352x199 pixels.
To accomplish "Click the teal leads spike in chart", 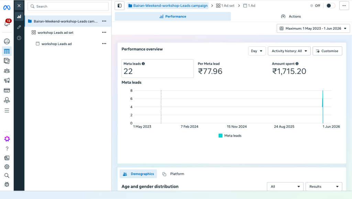I will [x=323, y=107].
